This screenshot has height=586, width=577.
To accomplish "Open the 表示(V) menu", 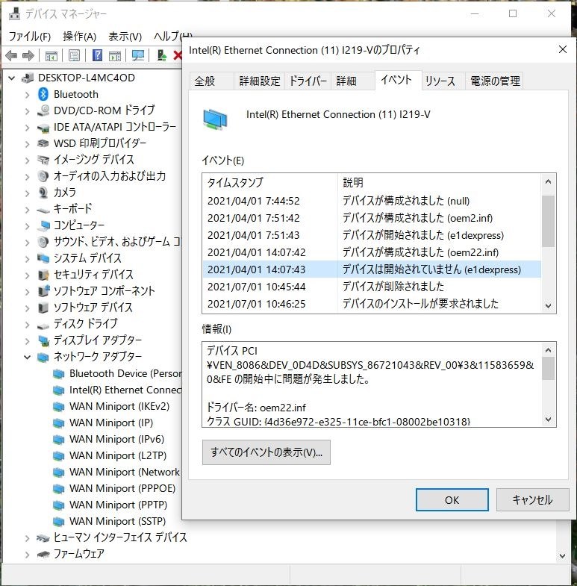I will click(x=125, y=37).
